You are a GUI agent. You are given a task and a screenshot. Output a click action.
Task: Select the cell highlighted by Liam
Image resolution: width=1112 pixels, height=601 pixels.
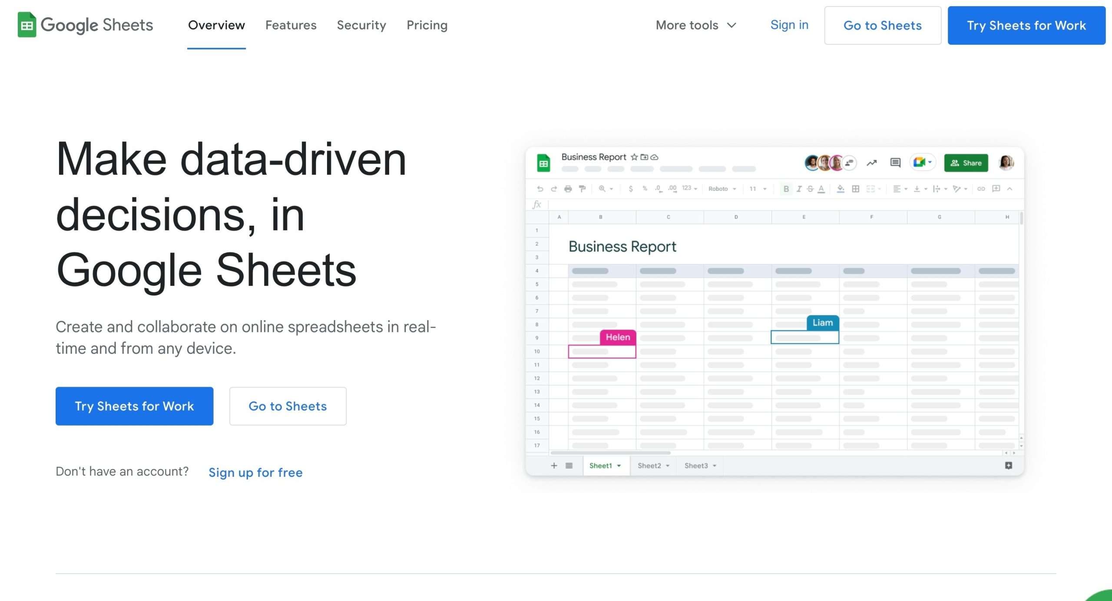tap(805, 338)
